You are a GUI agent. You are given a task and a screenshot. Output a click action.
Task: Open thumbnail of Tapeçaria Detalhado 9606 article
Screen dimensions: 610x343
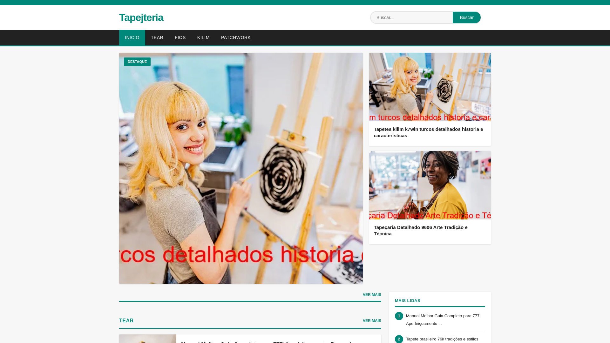(x=430, y=185)
